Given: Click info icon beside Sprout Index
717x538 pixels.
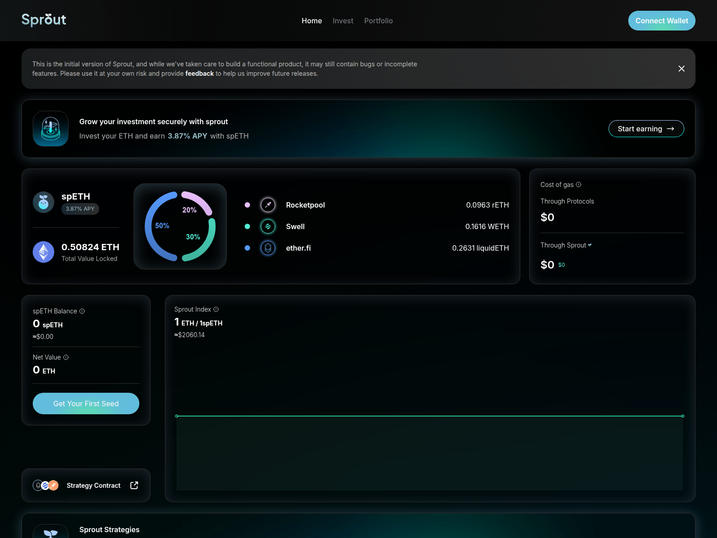Looking at the screenshot, I should [x=216, y=309].
